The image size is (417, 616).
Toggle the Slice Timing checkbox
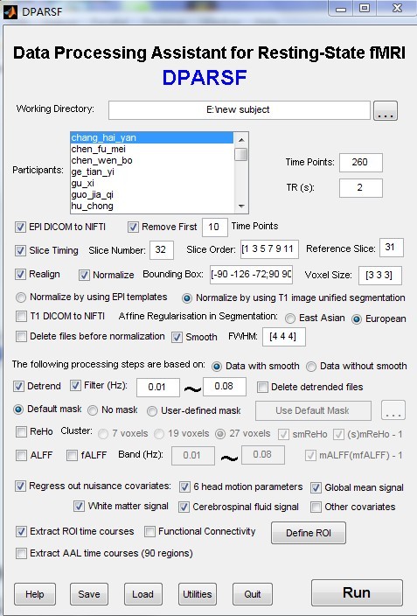(x=20, y=250)
